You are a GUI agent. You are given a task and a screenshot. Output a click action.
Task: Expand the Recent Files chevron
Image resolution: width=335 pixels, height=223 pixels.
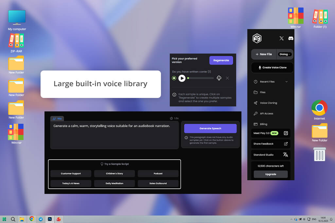pos(287,82)
